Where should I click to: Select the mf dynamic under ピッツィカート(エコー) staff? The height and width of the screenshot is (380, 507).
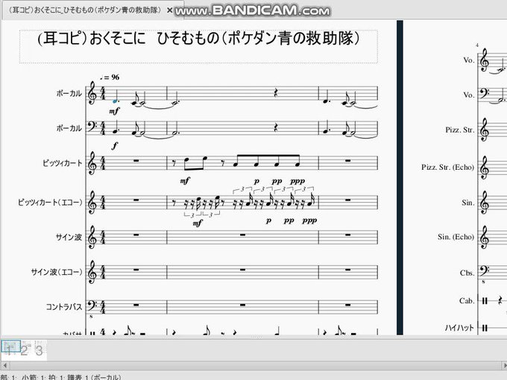pos(198,223)
